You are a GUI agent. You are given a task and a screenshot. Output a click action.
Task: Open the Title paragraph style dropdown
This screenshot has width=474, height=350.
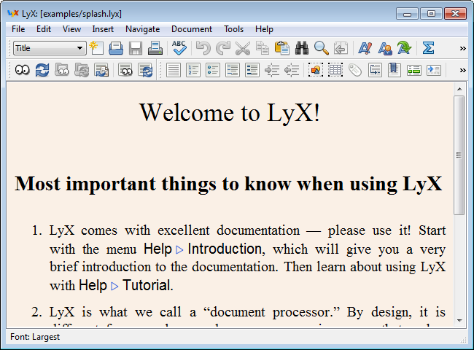tap(50, 48)
